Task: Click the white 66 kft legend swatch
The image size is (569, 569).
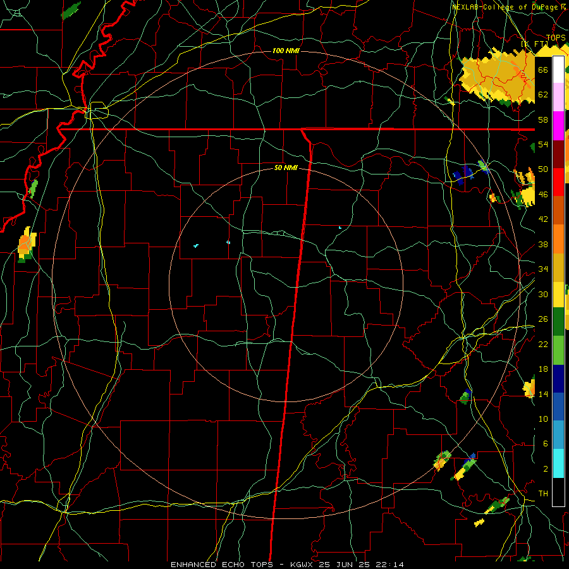Action: [558, 70]
